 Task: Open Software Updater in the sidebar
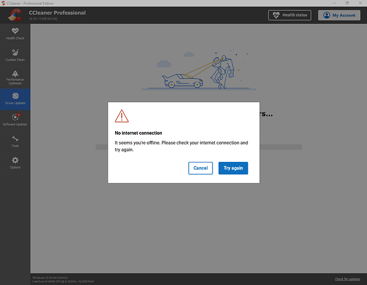(15, 119)
